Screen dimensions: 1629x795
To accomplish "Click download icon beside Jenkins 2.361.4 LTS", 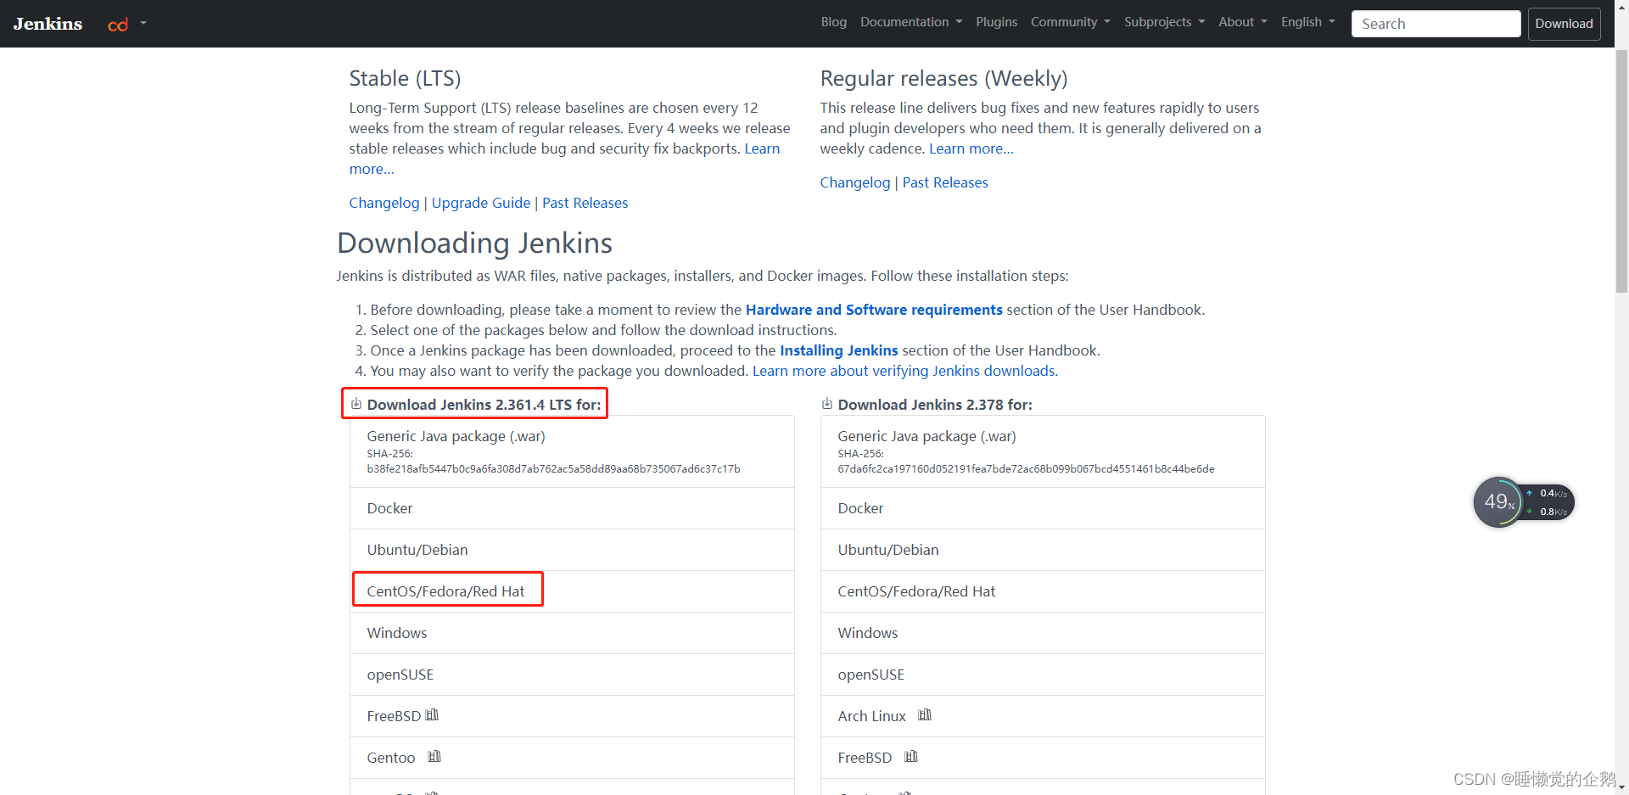I will tap(356, 404).
